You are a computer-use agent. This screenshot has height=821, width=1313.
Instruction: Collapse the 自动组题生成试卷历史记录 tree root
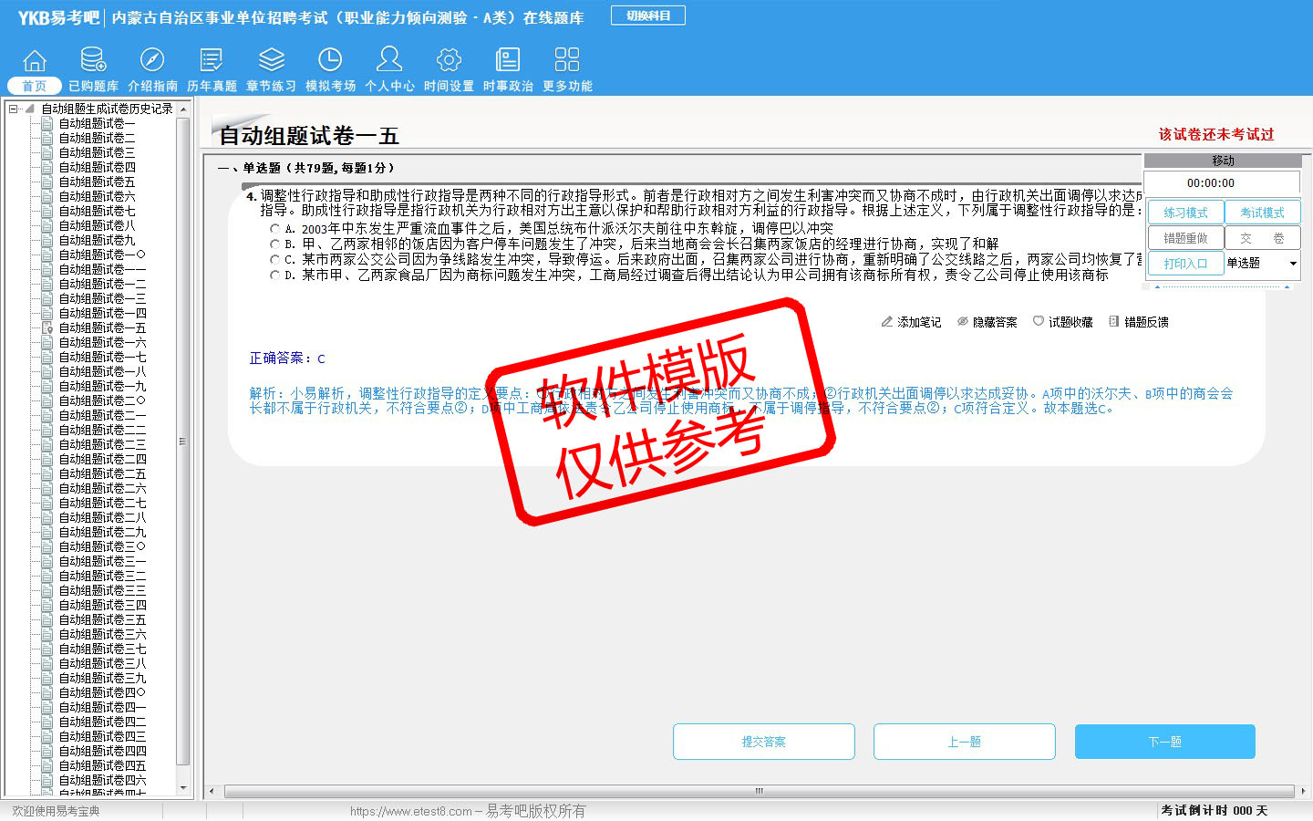point(14,109)
